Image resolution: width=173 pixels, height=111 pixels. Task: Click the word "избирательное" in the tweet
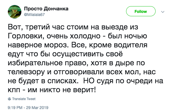[35, 63]
